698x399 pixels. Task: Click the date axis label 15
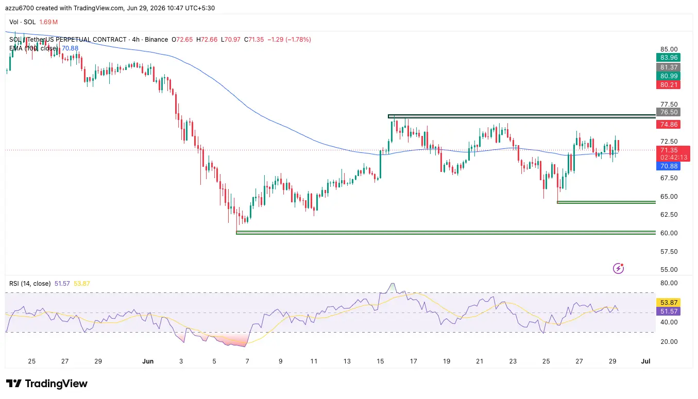tap(380, 361)
